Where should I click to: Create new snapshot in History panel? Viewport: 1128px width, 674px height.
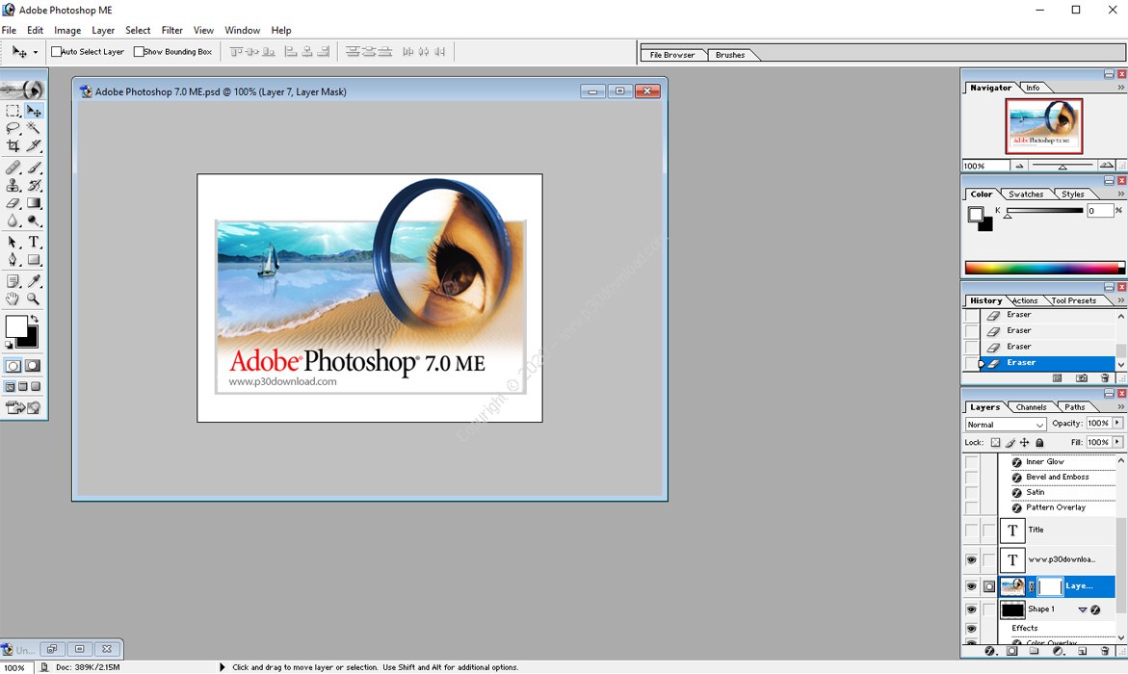tap(1081, 377)
